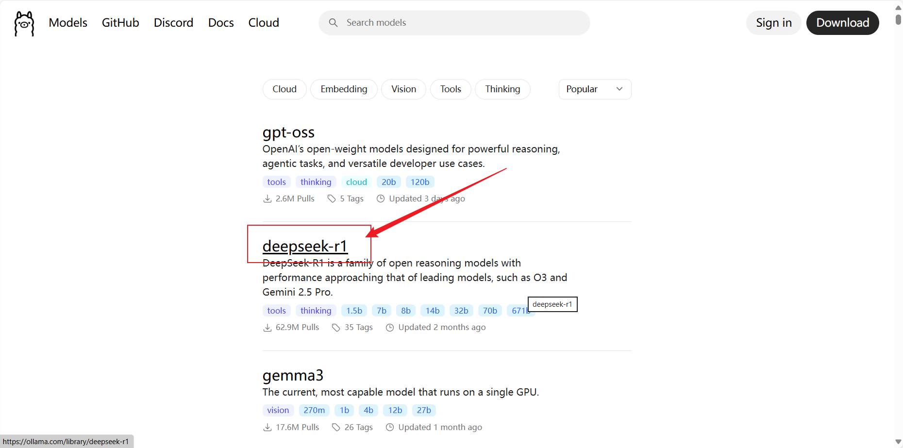The height and width of the screenshot is (448, 903).
Task: Click the 27b size tag
Action: 424,410
